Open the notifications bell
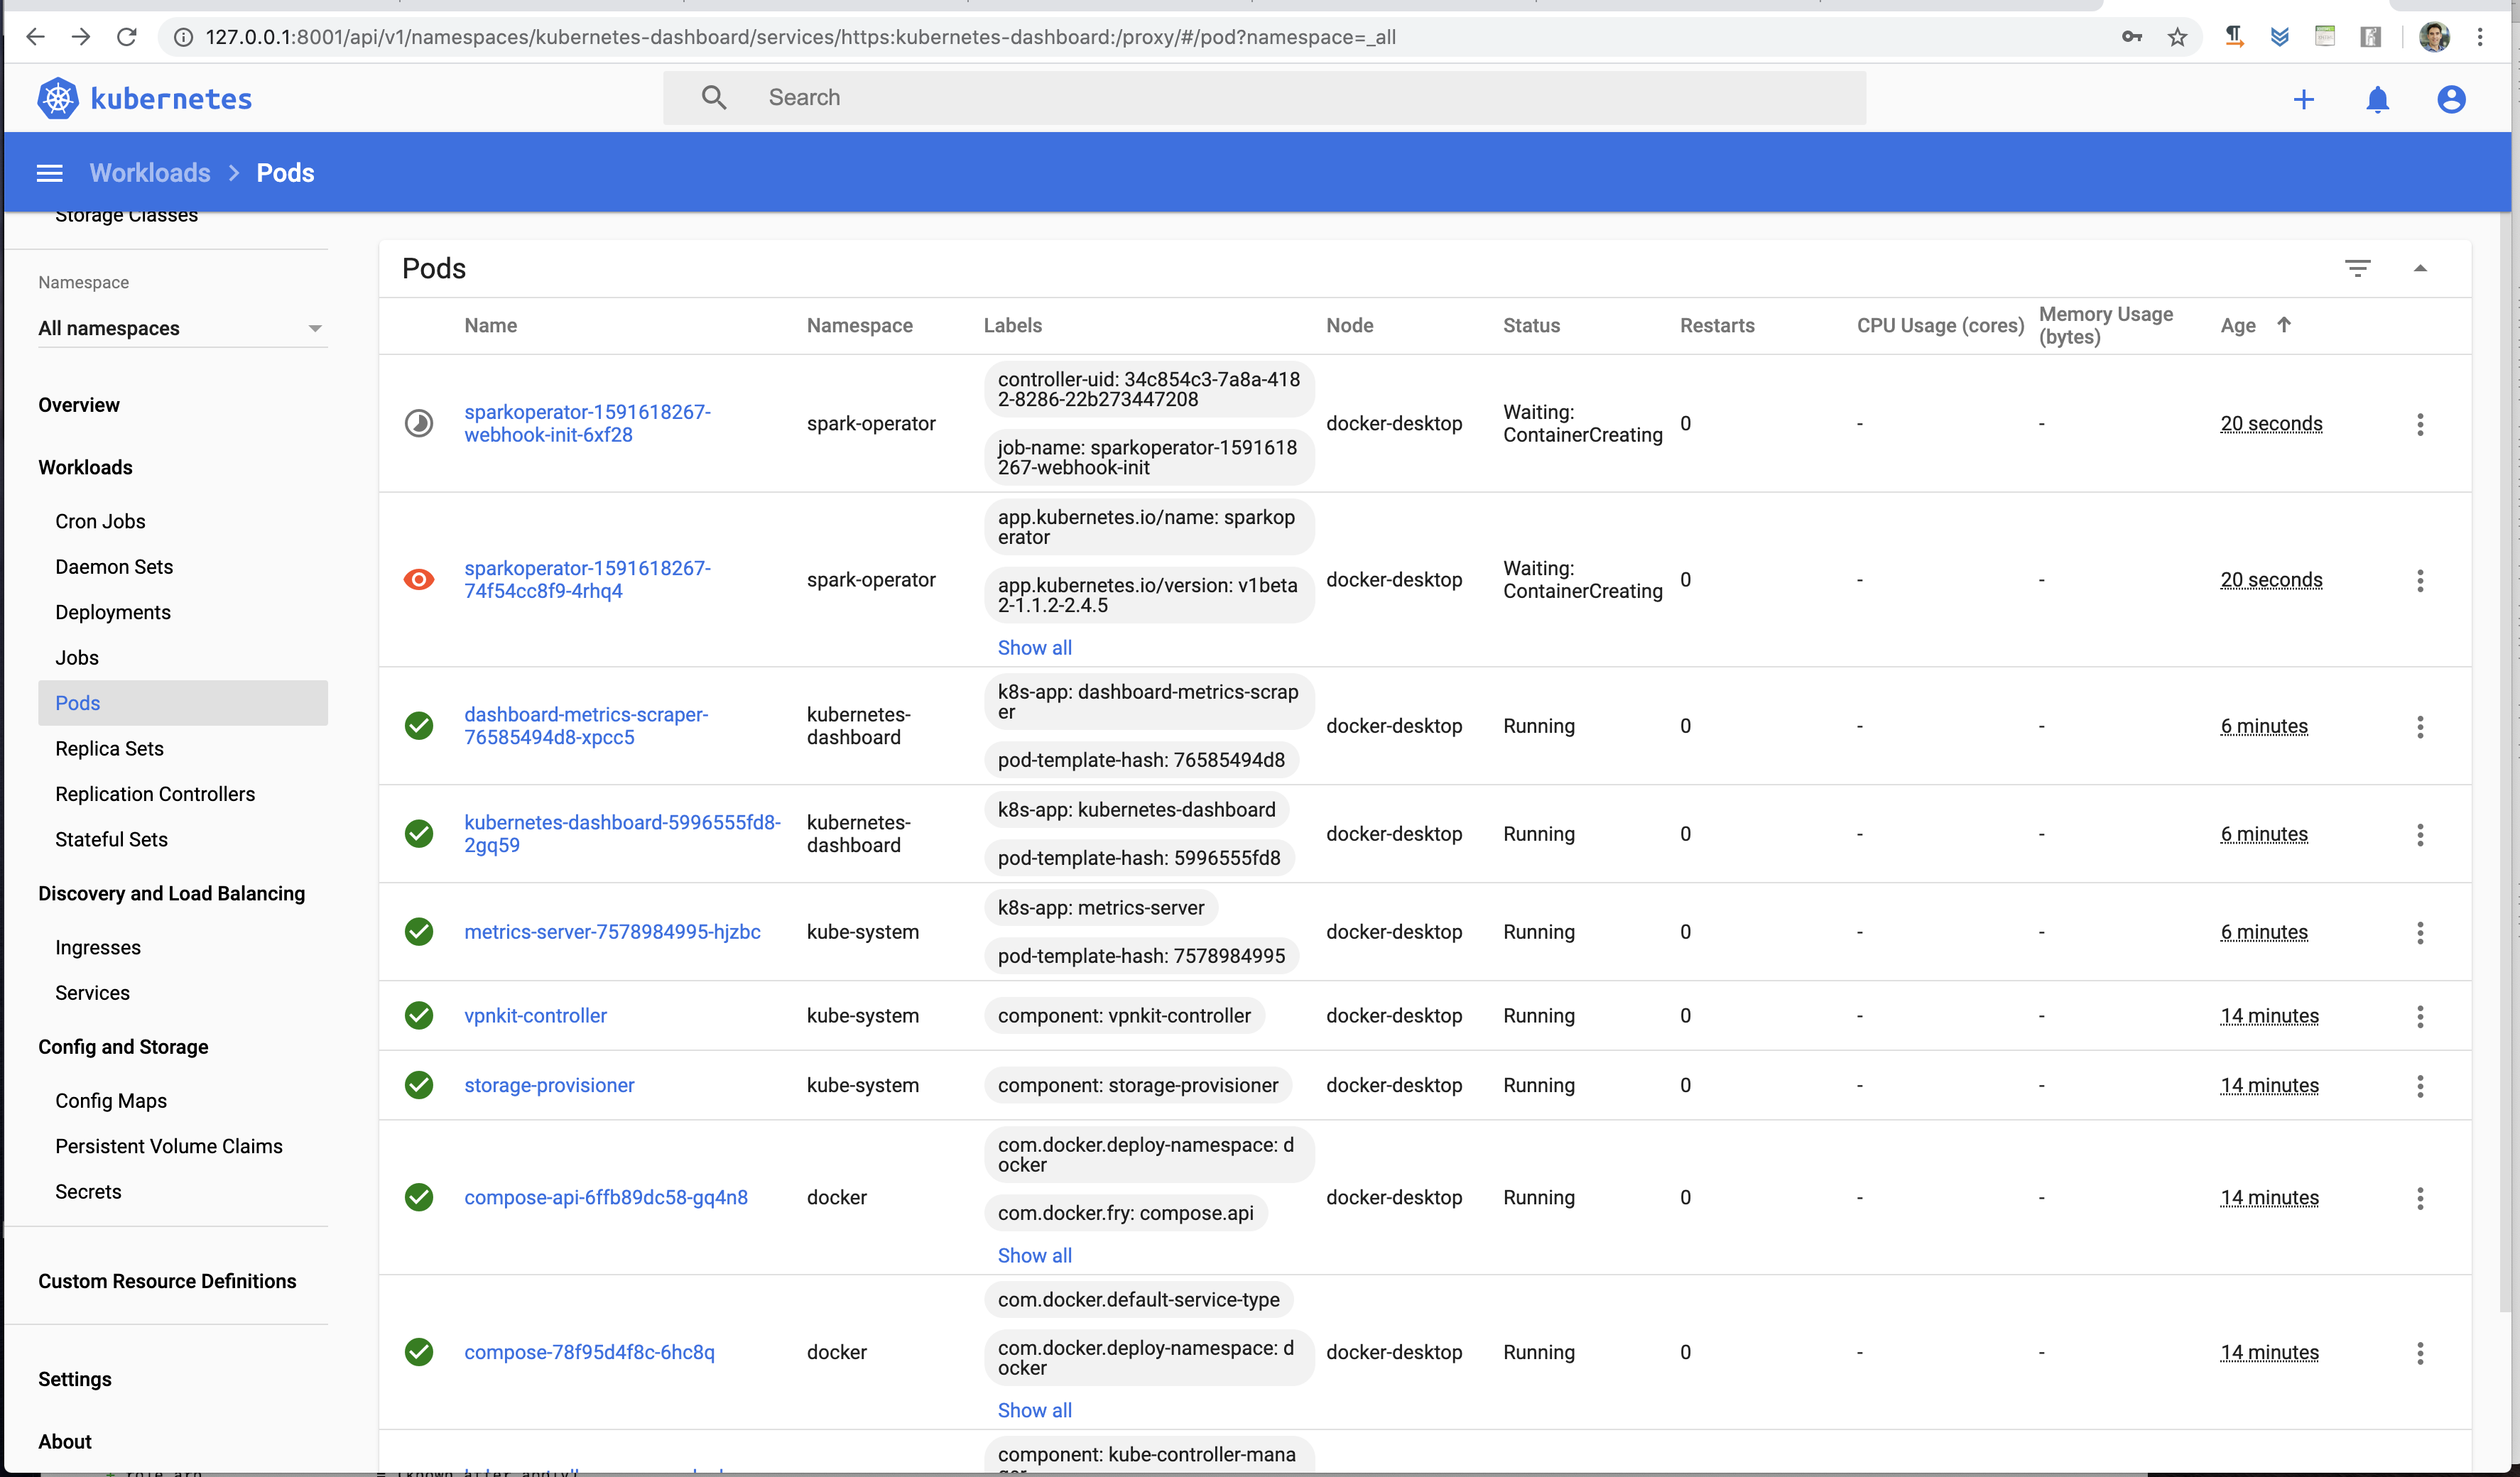Screen dimensions: 2520x1477 click(x=2377, y=99)
